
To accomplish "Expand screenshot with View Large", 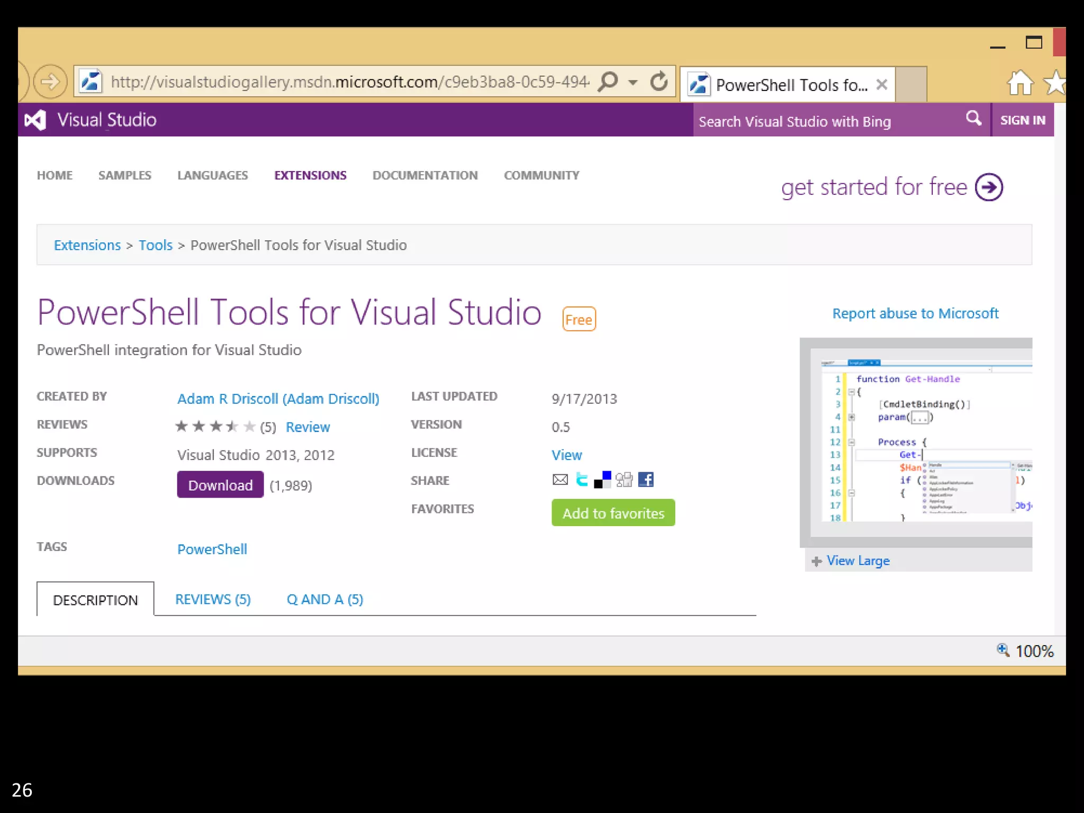I will point(857,561).
